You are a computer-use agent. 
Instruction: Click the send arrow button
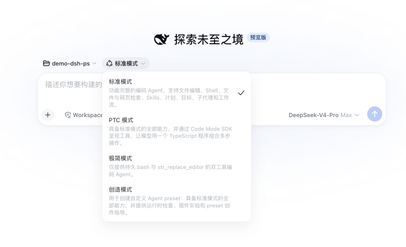coord(374,114)
